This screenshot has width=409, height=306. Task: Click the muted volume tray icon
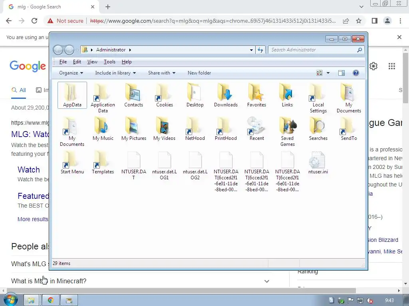coord(369,300)
